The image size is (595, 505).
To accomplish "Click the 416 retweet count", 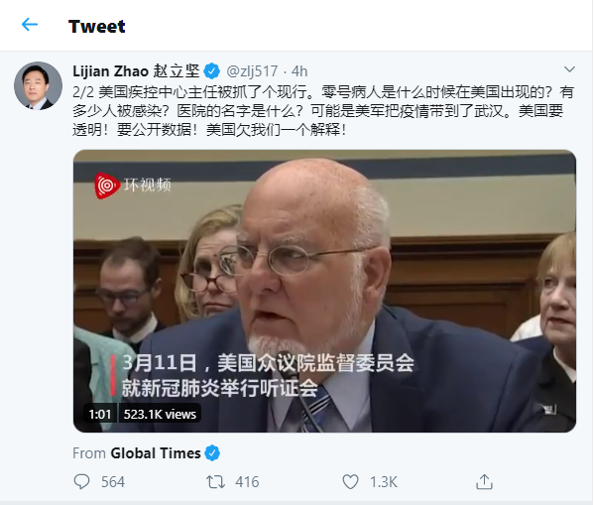I will tap(247, 482).
